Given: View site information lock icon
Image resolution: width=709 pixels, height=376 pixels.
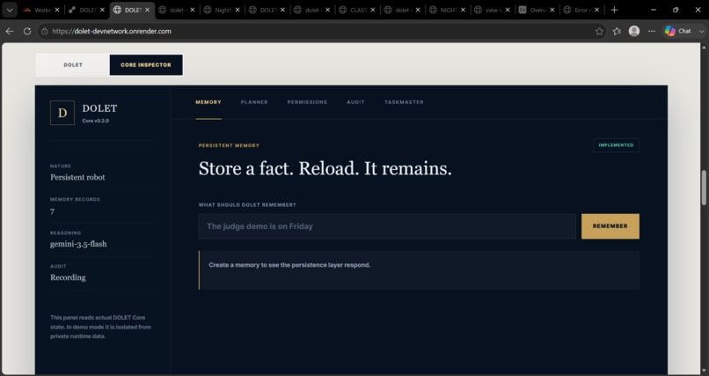Looking at the screenshot, I should tap(44, 31).
